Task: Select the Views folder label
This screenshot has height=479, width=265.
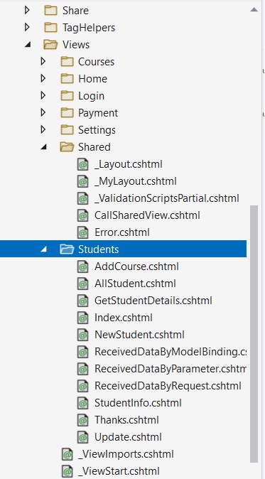Action: [x=76, y=45]
